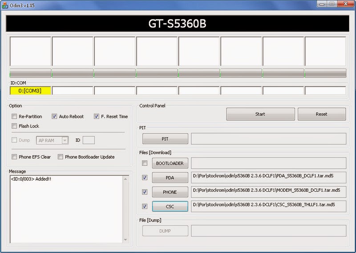
Task: Click the PIT file path field
Action: (x=269, y=138)
